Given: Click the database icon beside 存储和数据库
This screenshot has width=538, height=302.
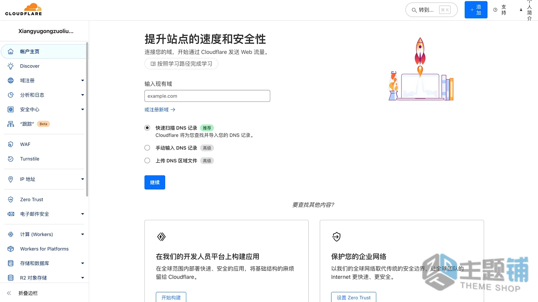Looking at the screenshot, I should point(11,263).
